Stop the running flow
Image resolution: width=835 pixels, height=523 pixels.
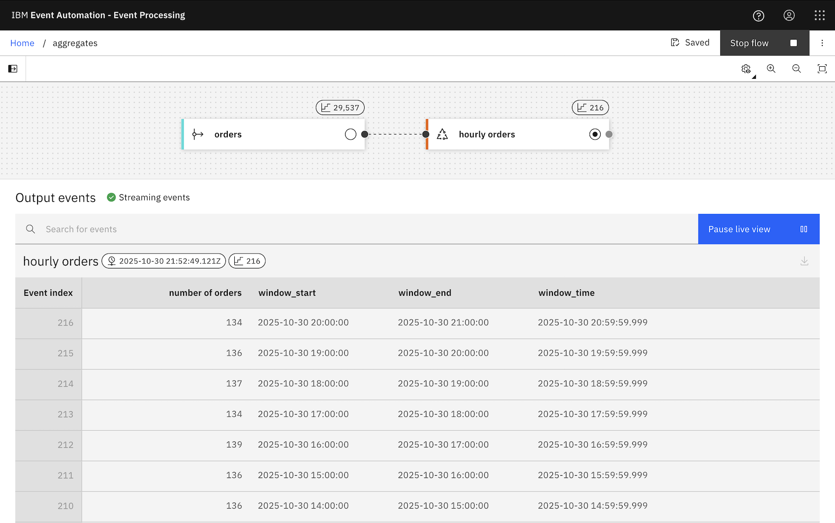(x=764, y=43)
